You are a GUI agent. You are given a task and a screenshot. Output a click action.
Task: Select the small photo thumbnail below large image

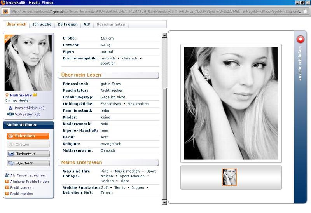pos(229,177)
